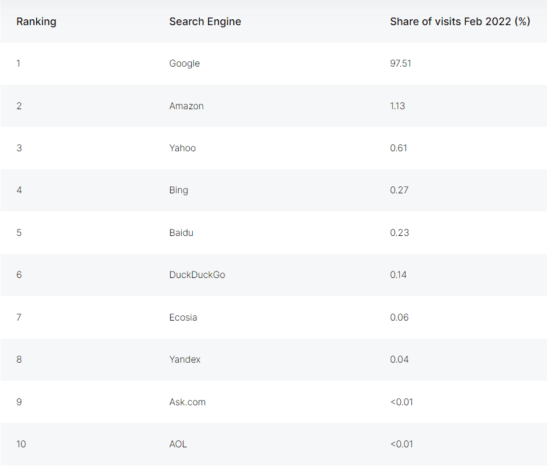547x466 pixels.
Task: Select ranking number 7 cell
Action: coord(19,318)
